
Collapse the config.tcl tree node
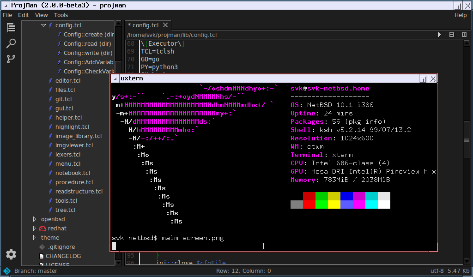(x=43, y=25)
